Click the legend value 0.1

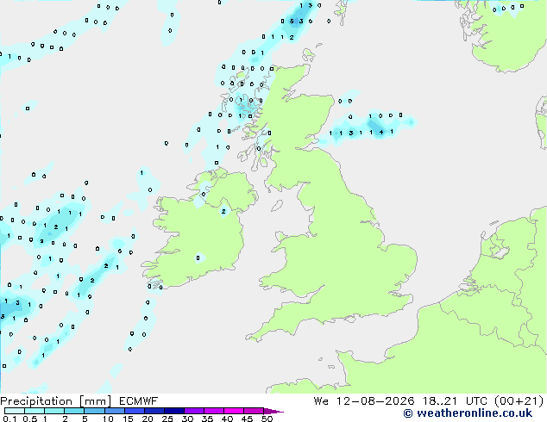pos(9,419)
